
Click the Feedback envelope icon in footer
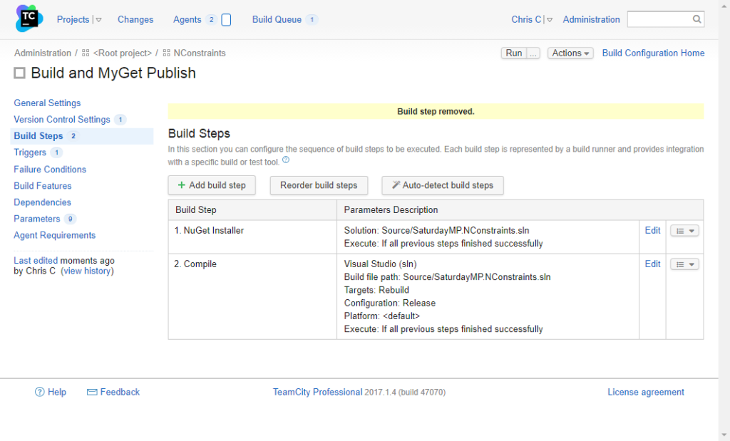[92, 392]
